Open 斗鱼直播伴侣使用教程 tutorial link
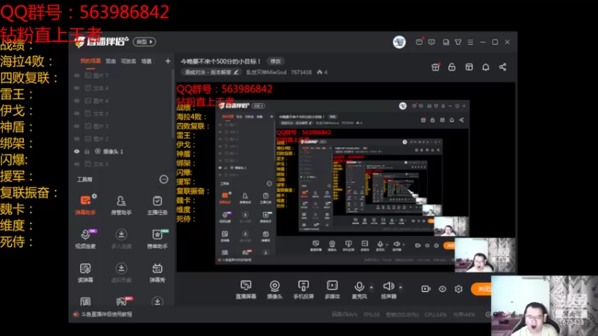Viewport: 598px width, 336px height. [106, 314]
